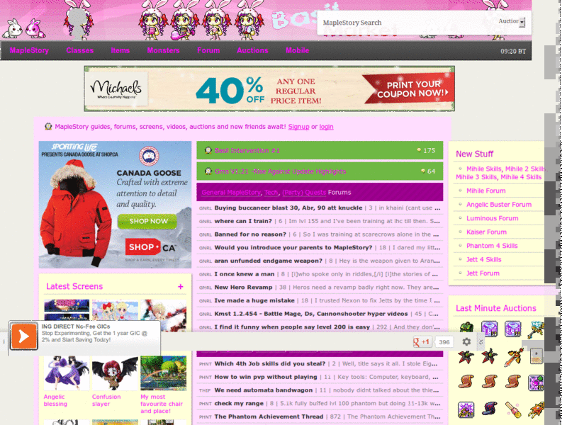Open the Kaiser Forum link
This screenshot has width=567, height=425.
click(486, 232)
